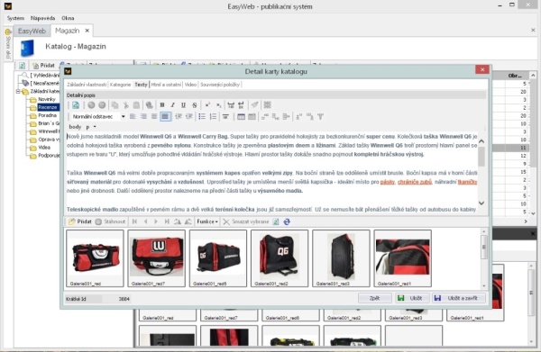
Task: Select the Videa folder in tree
Action: pyautogui.click(x=44, y=148)
